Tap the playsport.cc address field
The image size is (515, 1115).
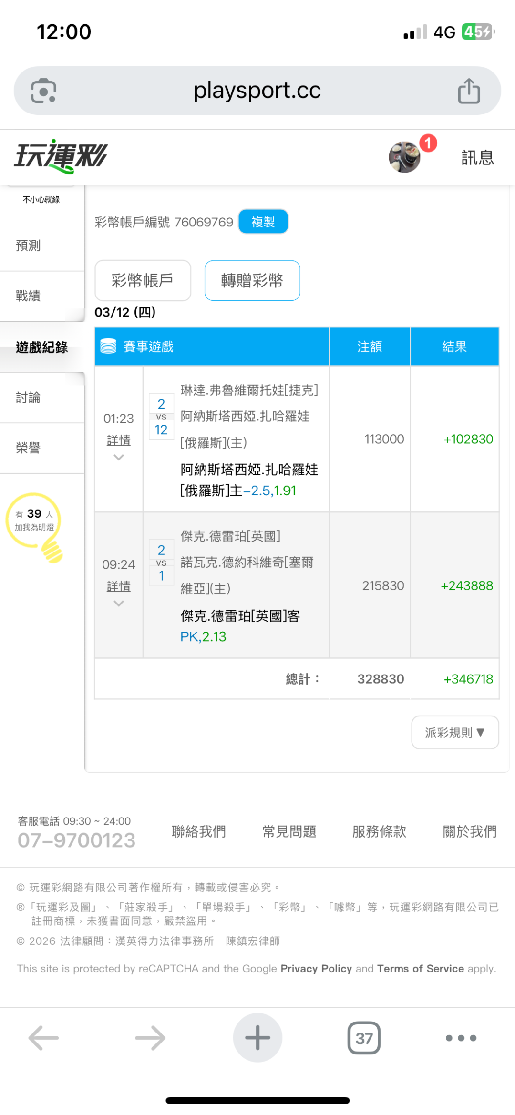(x=257, y=91)
